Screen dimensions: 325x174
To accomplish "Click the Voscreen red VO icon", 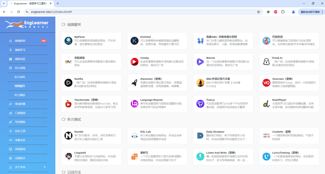I will (x=266, y=83).
